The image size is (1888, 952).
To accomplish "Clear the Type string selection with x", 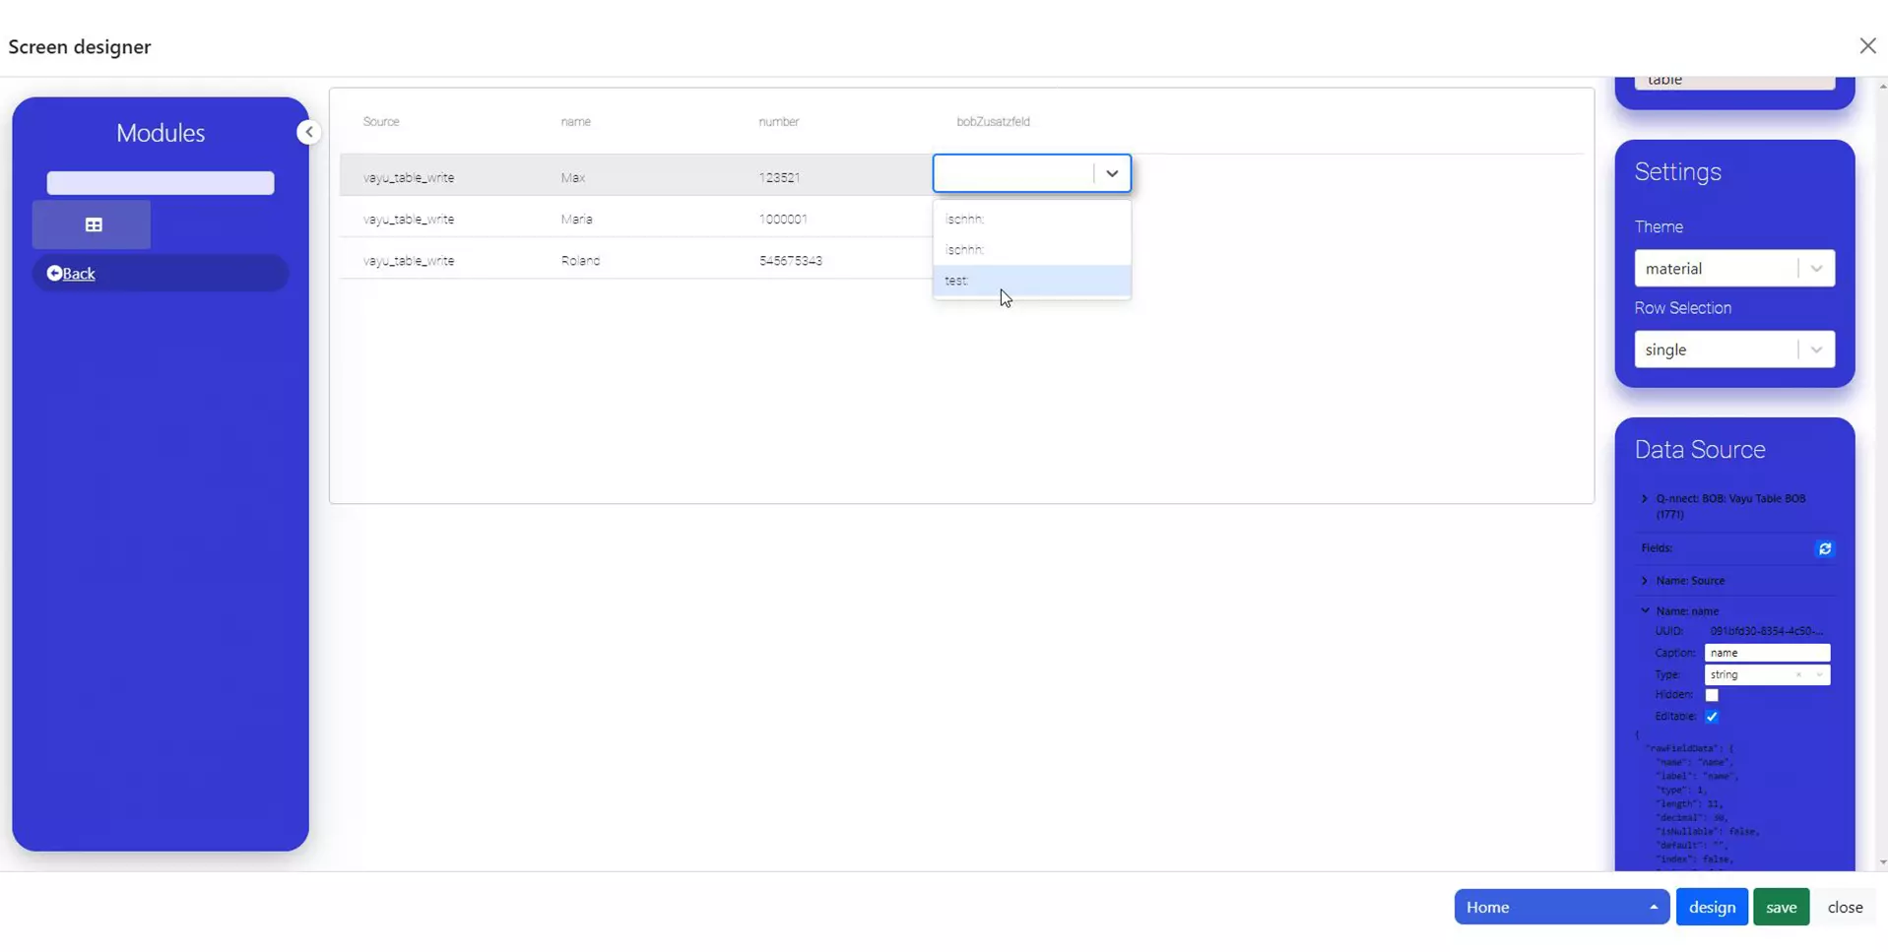I will pos(1798,675).
